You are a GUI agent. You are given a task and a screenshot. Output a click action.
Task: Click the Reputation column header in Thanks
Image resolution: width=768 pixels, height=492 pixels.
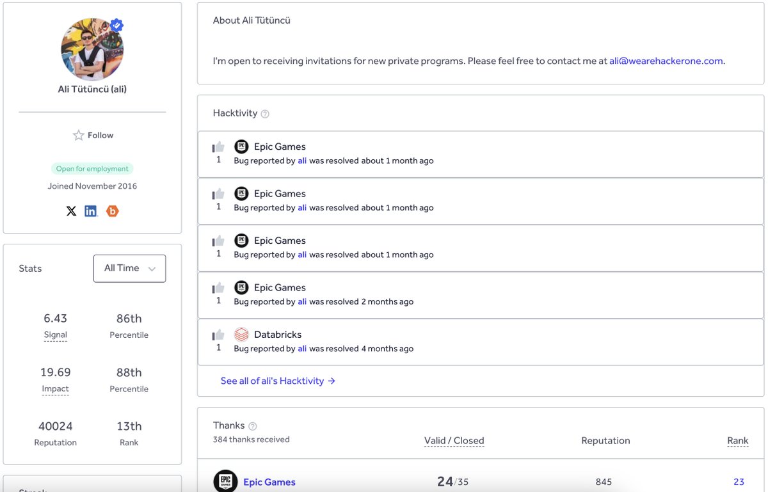(605, 440)
